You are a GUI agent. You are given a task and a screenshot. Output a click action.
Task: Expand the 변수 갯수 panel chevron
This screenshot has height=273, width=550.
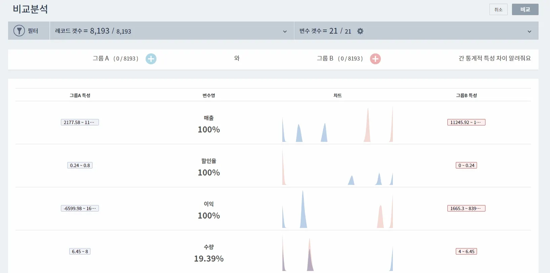coord(529,32)
